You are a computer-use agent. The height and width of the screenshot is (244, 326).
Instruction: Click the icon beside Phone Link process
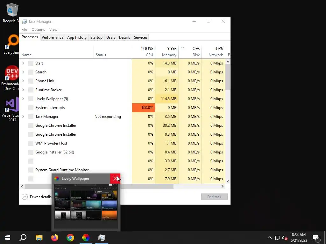[31, 81]
